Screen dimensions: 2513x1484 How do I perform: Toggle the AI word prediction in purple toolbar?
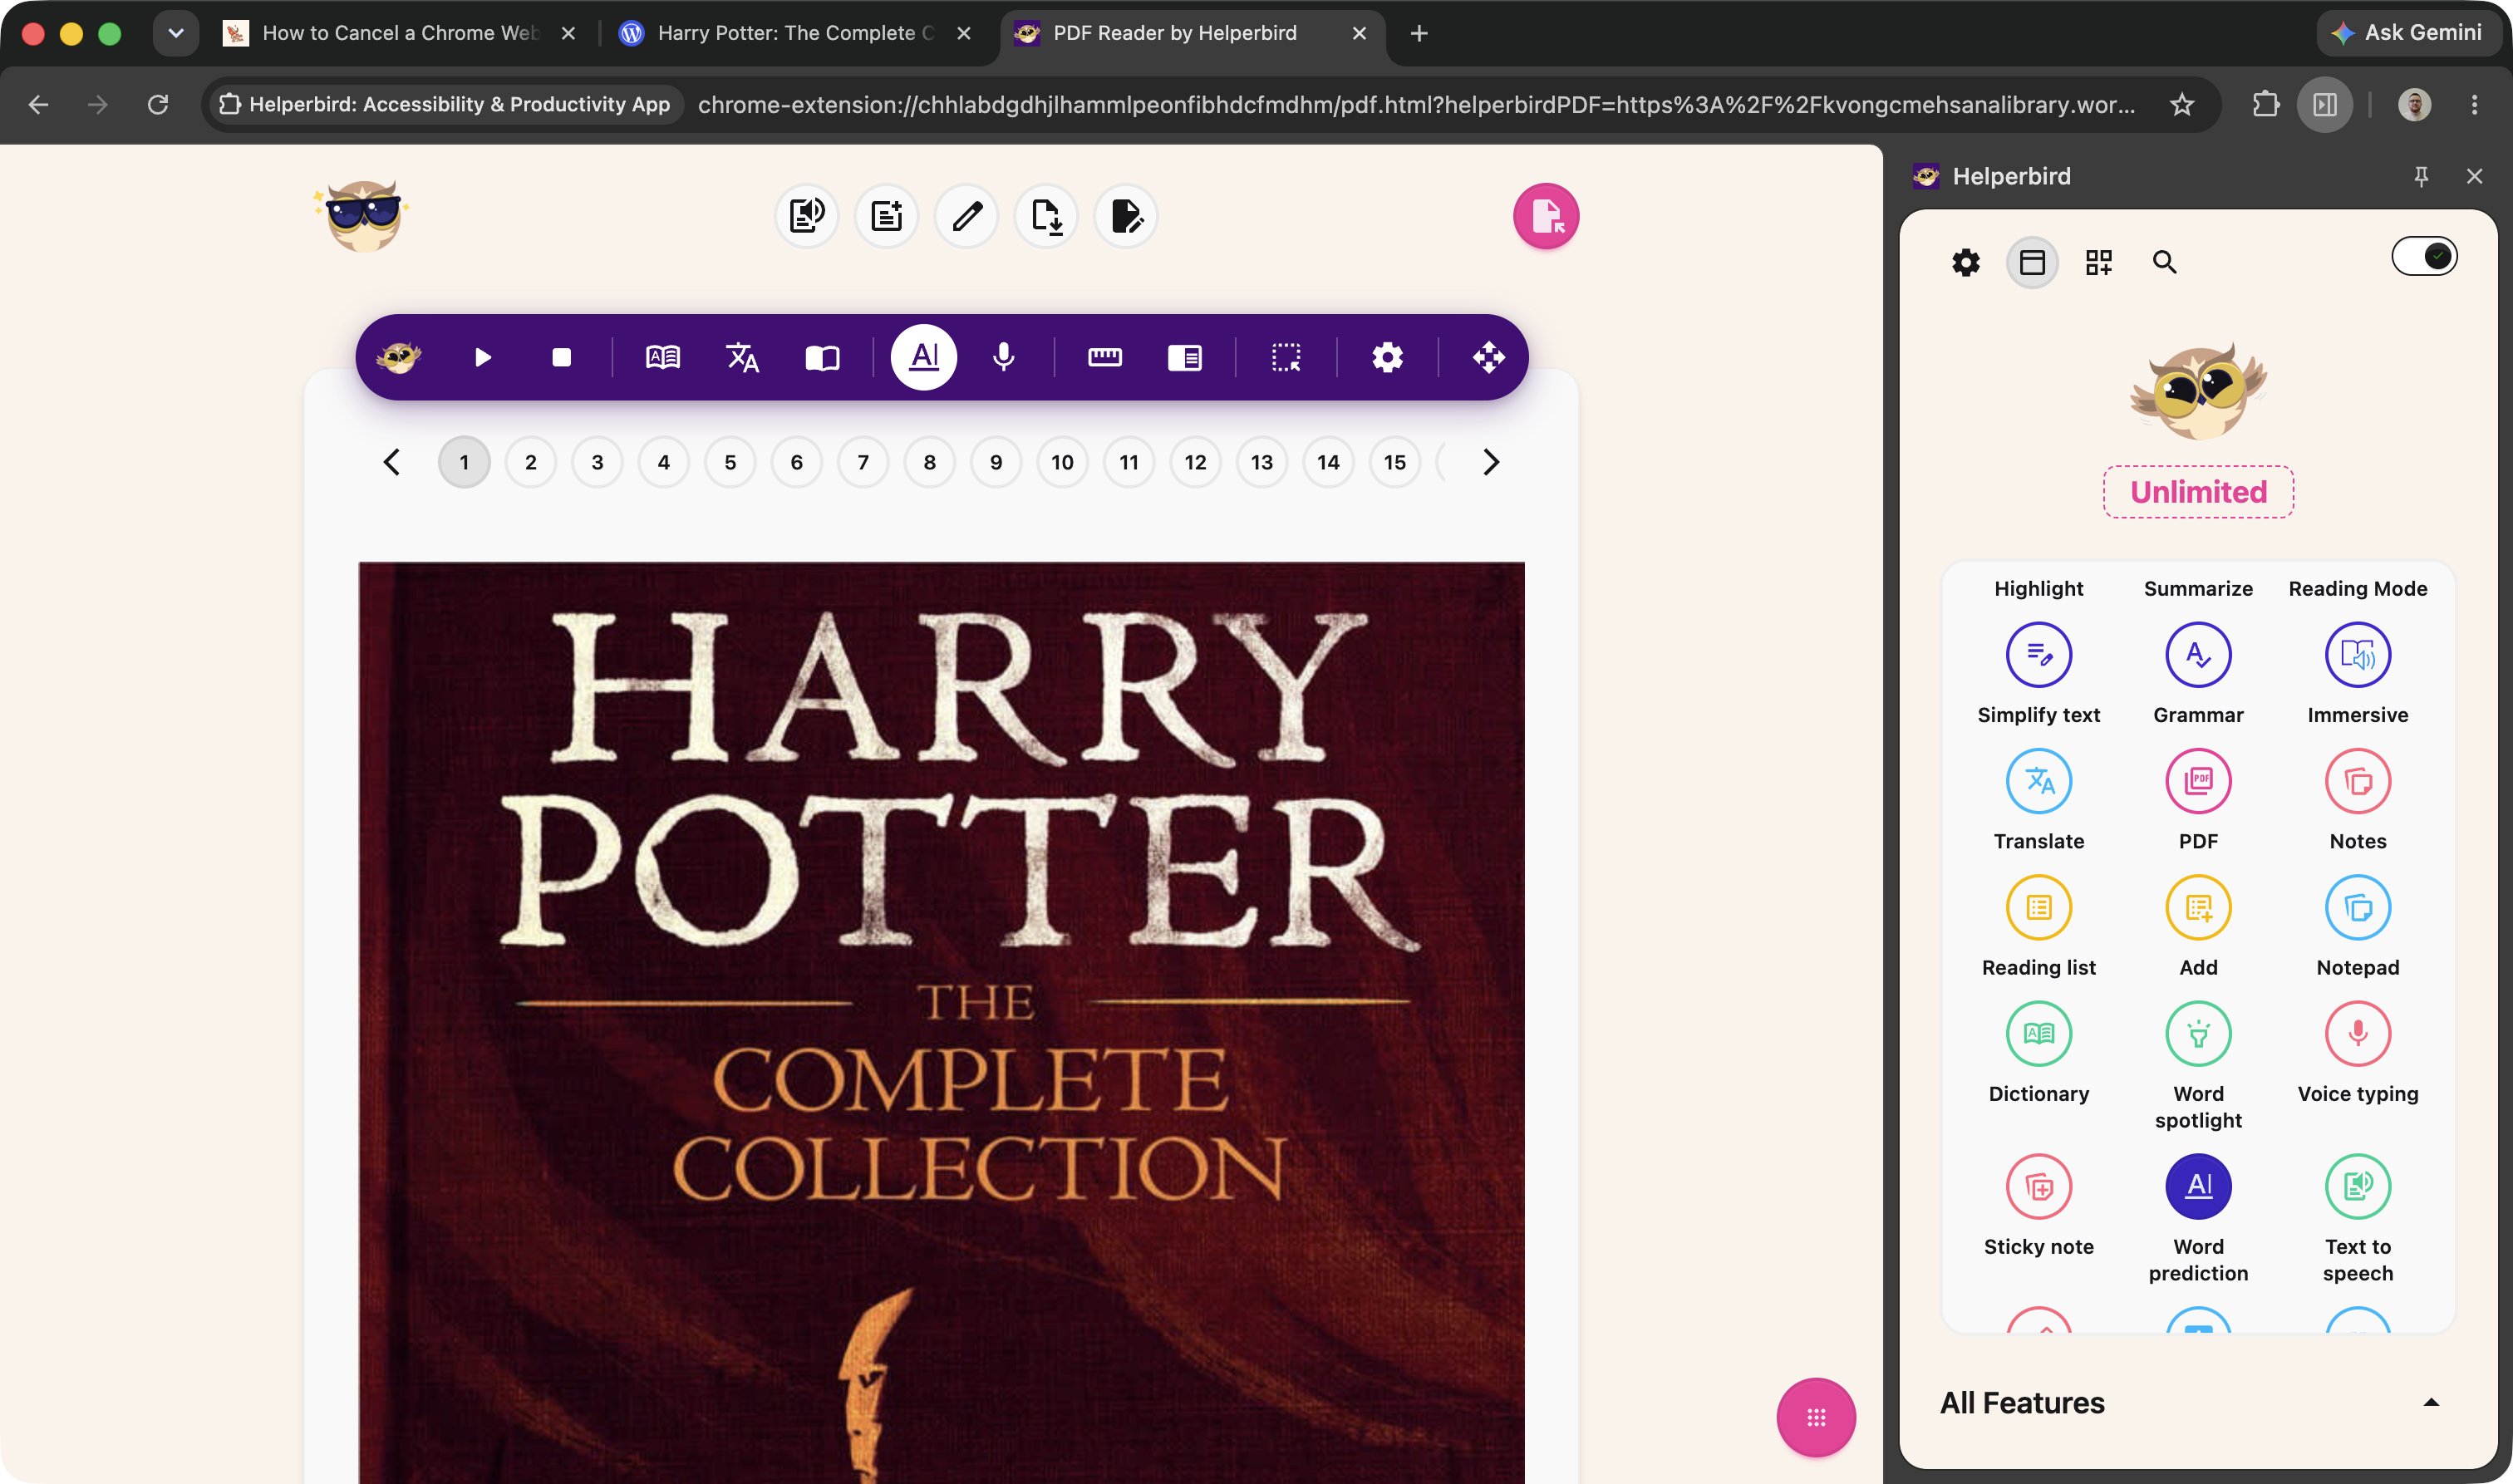click(924, 357)
